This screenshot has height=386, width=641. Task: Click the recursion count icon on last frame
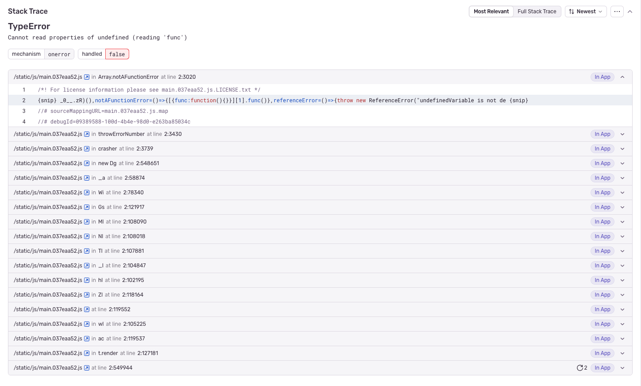(580, 367)
